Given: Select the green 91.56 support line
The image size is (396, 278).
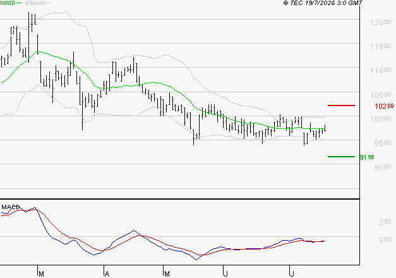Looking at the screenshot, I should [341, 157].
